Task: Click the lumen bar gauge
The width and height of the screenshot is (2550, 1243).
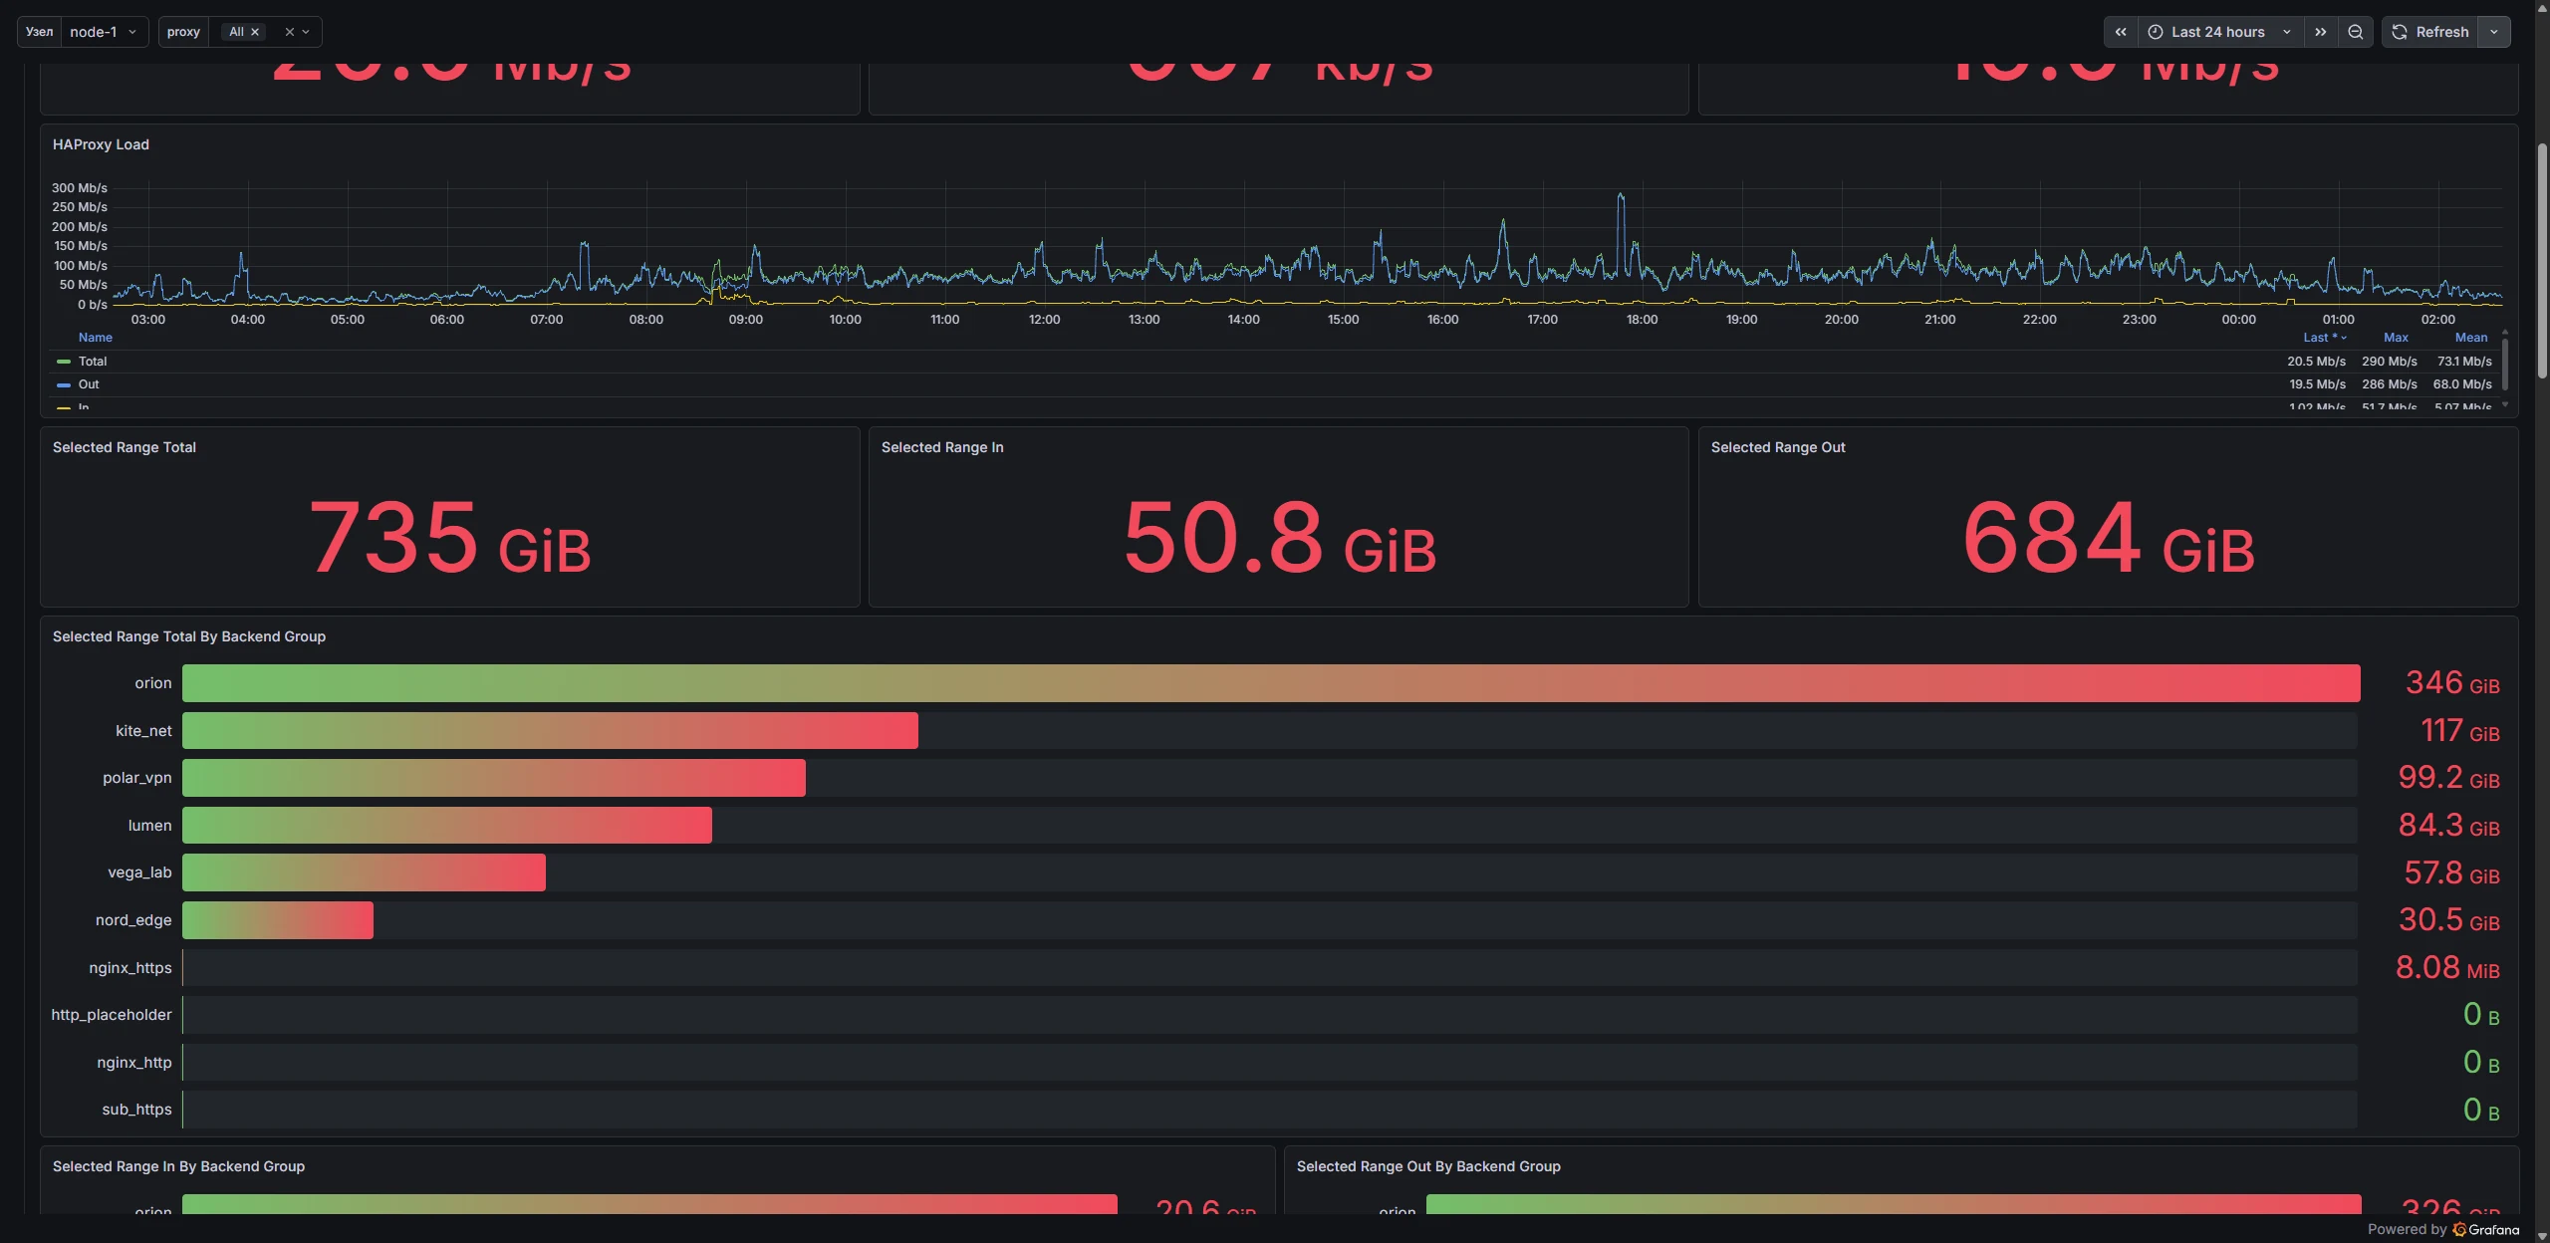Action: [x=447, y=826]
